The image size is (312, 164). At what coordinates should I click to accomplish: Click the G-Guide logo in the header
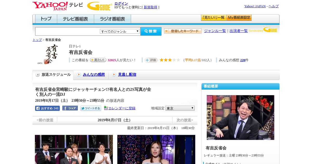tap(100, 6)
